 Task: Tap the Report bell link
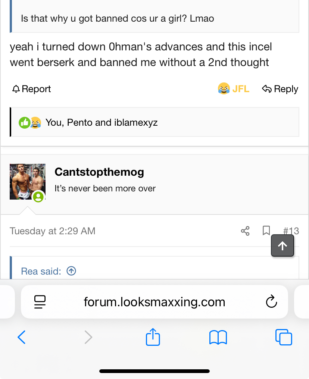pos(31,89)
